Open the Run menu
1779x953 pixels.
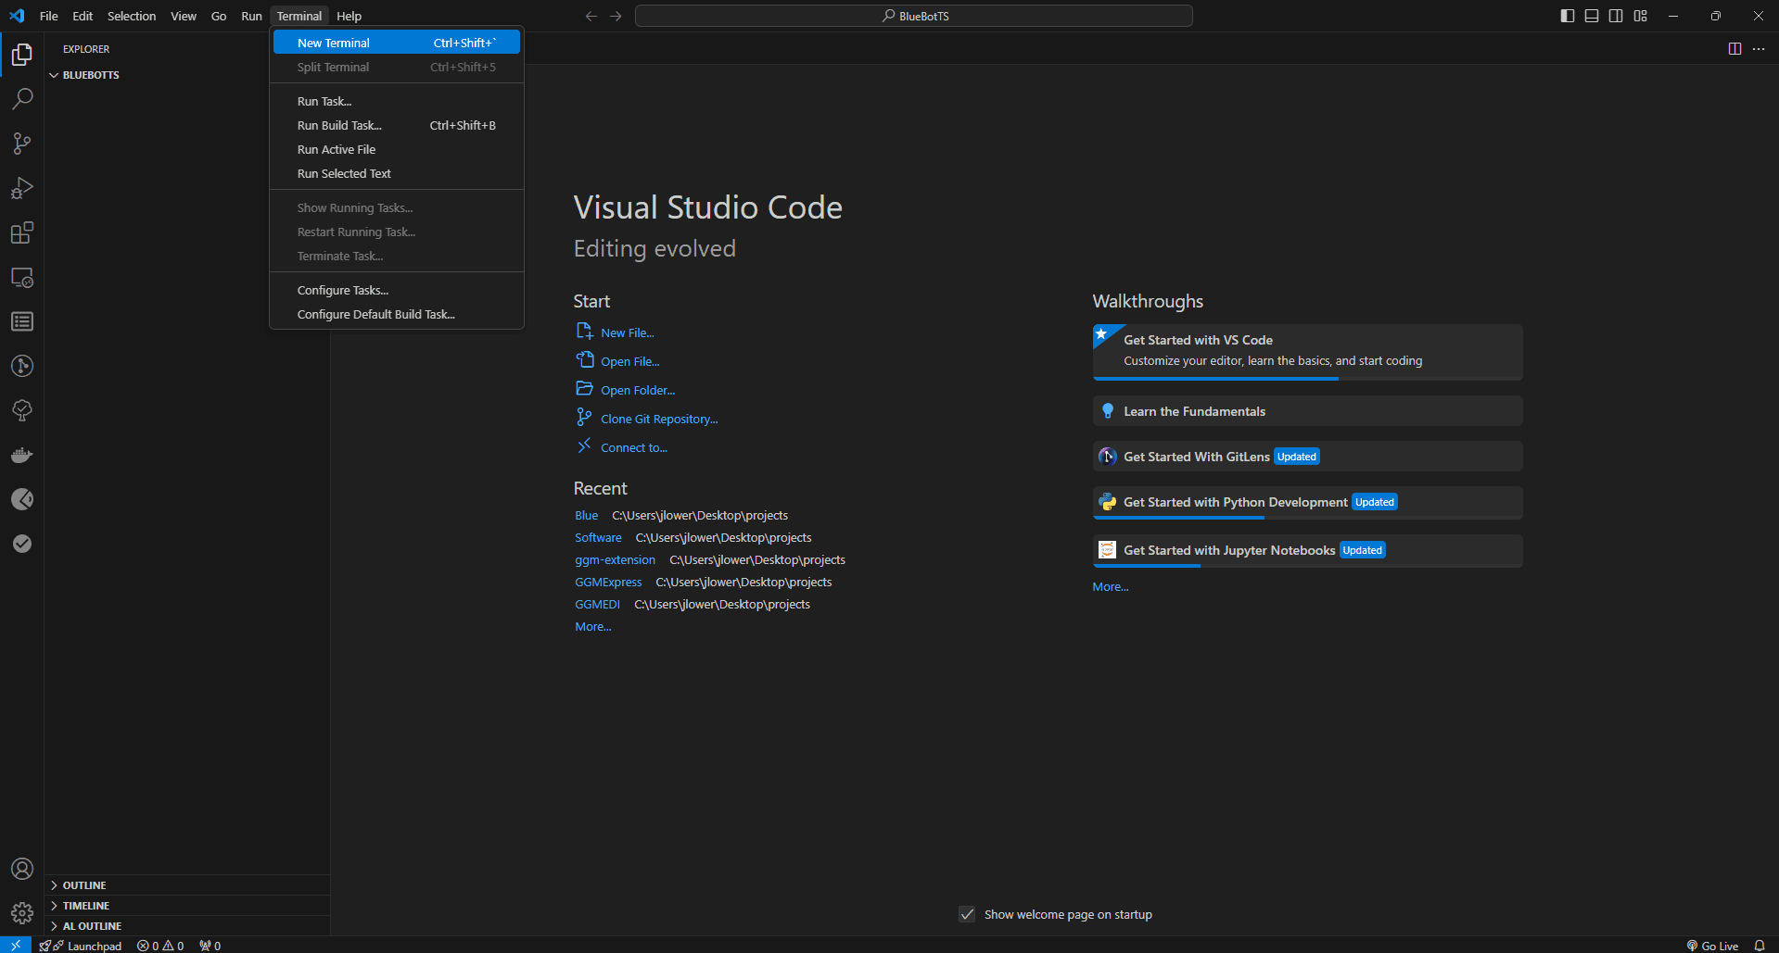click(x=251, y=16)
